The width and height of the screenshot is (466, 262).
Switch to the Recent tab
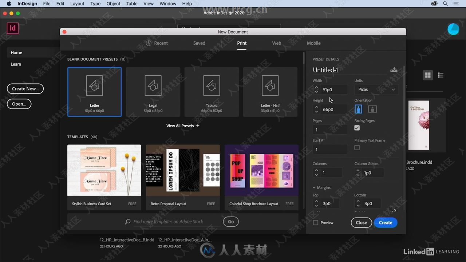pyautogui.click(x=157, y=43)
